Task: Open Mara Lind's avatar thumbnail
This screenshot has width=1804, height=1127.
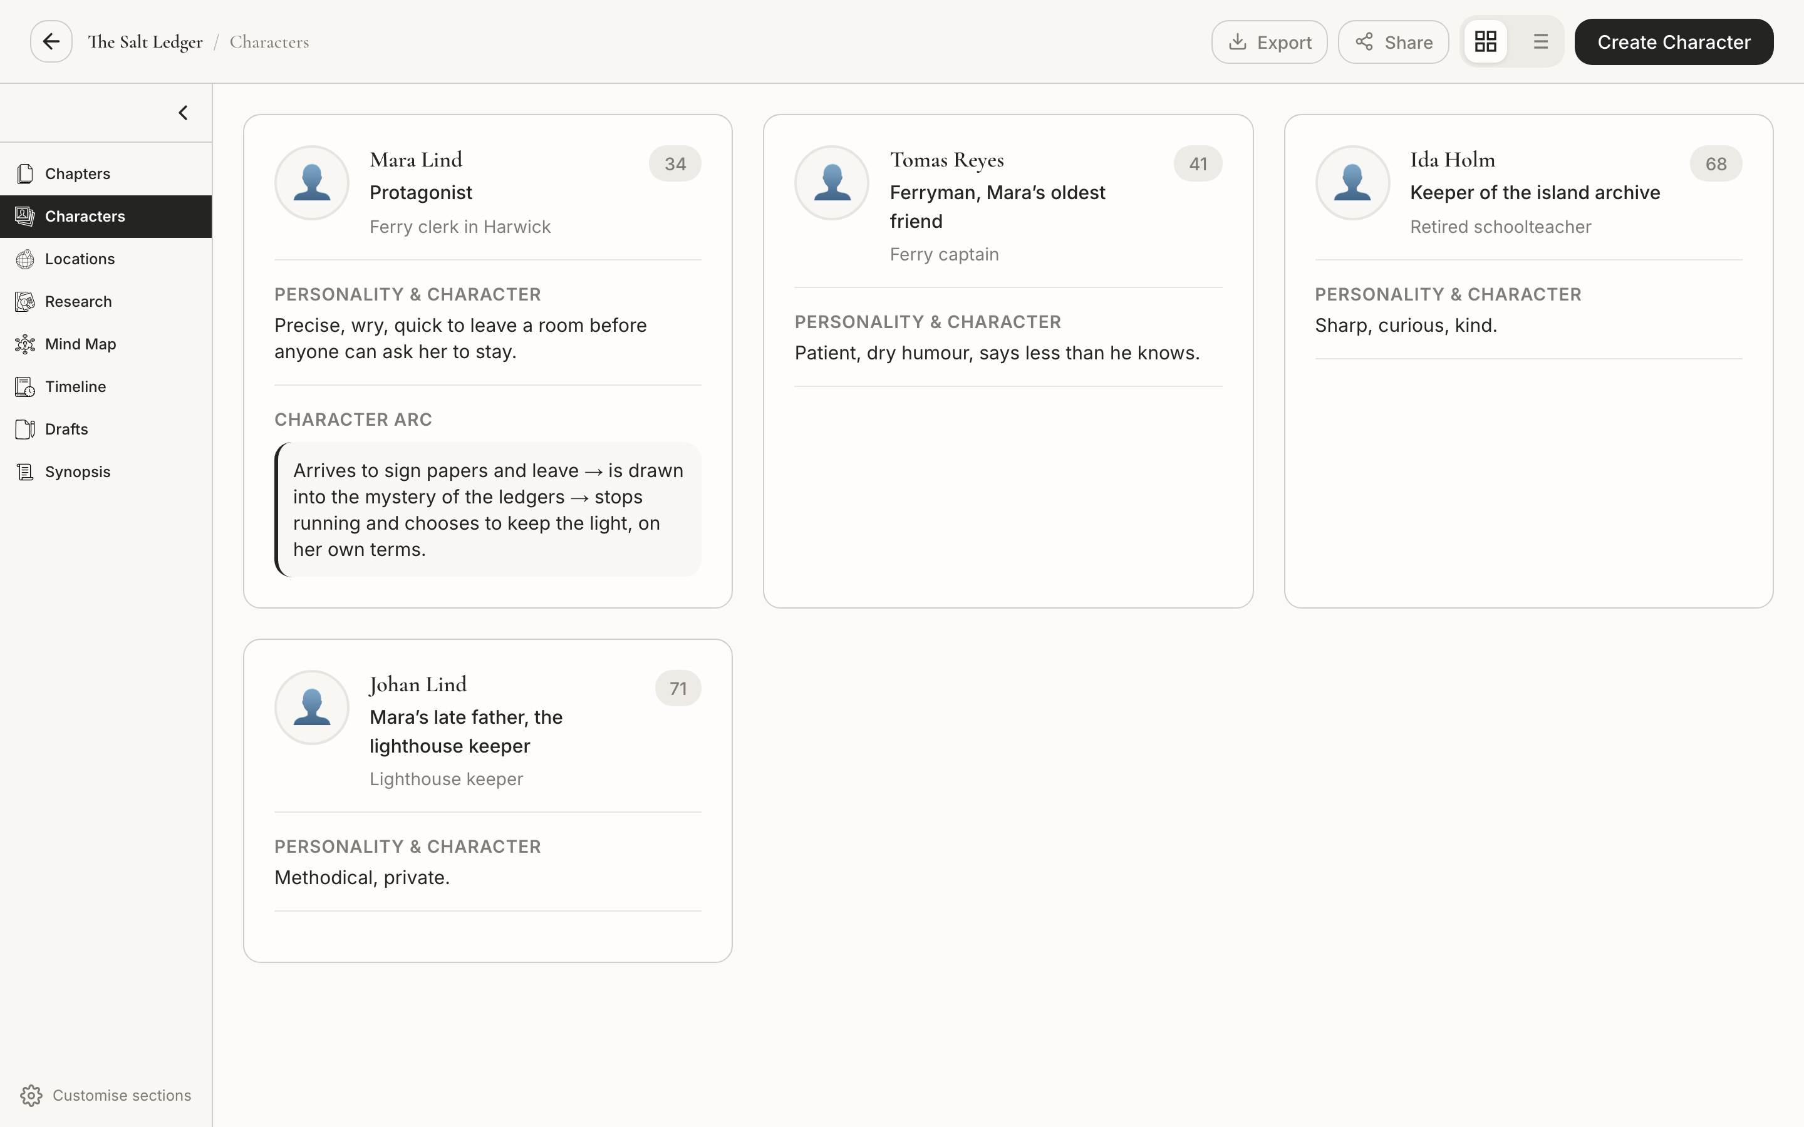Action: [x=311, y=183]
